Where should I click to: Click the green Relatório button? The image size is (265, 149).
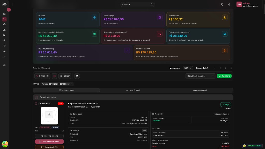[224, 76]
